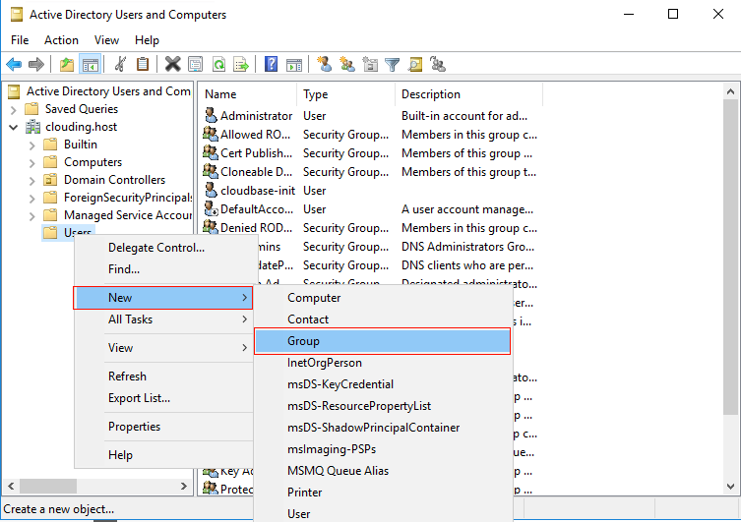Open the Help menu in the menu bar
Screen dimensions: 741x522
click(x=147, y=40)
